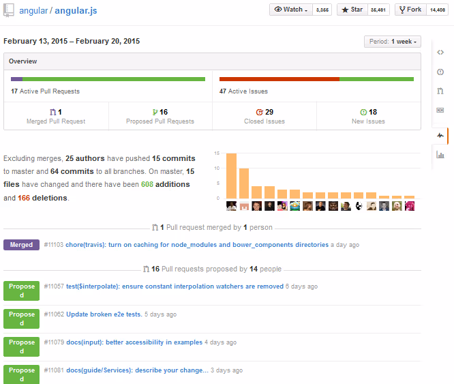Click the repository book icon
This screenshot has height=384, width=454.
pos(9,10)
